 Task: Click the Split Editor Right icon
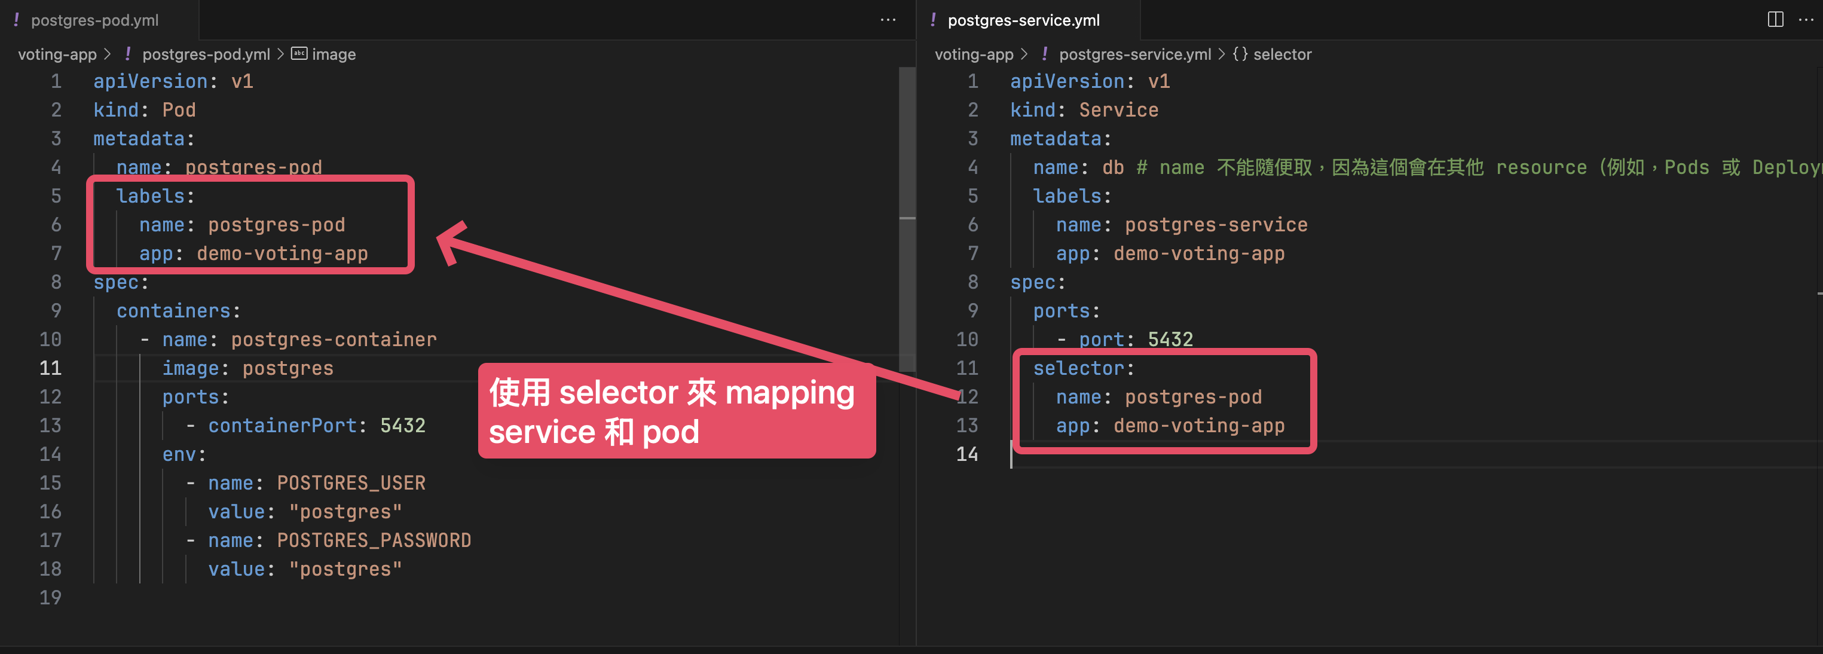(x=1775, y=19)
